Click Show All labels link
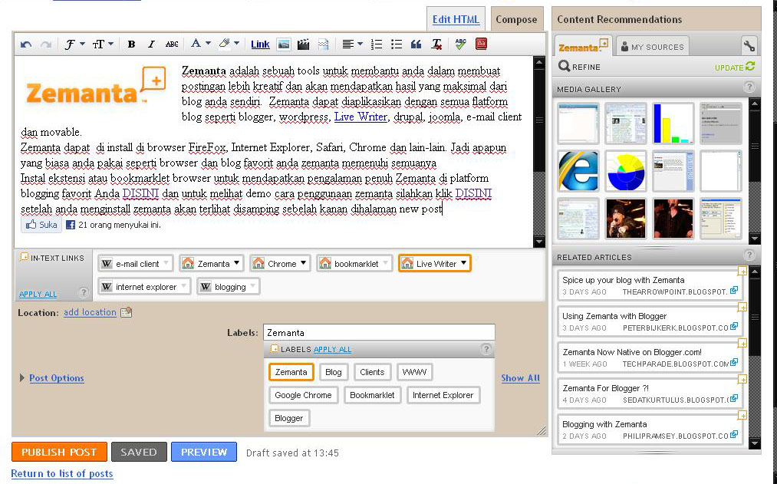 [520, 378]
